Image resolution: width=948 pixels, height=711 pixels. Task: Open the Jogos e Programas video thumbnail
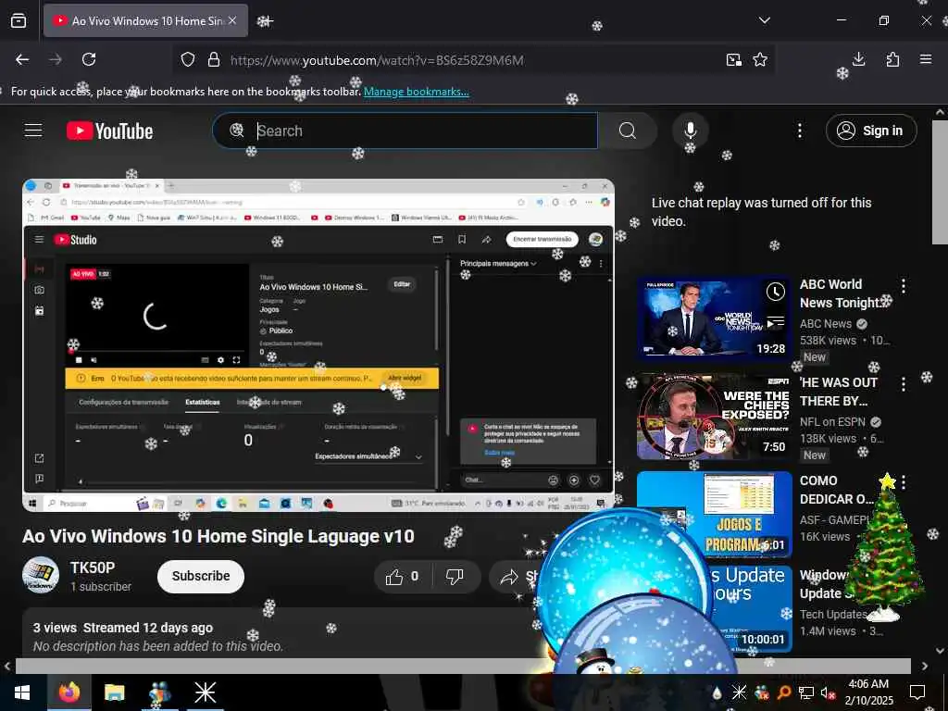pyautogui.click(x=714, y=515)
